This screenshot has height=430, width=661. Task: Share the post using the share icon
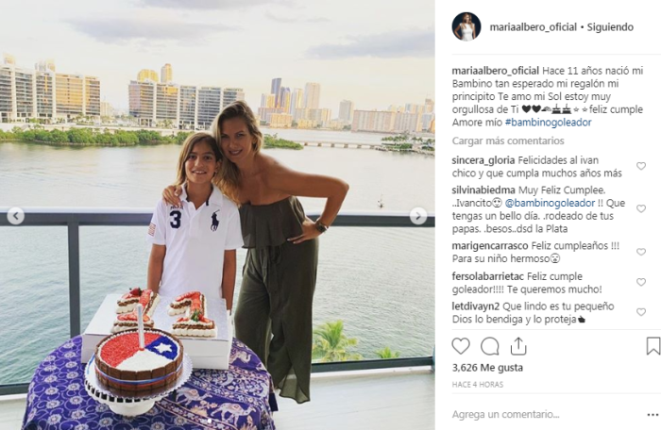(x=518, y=346)
